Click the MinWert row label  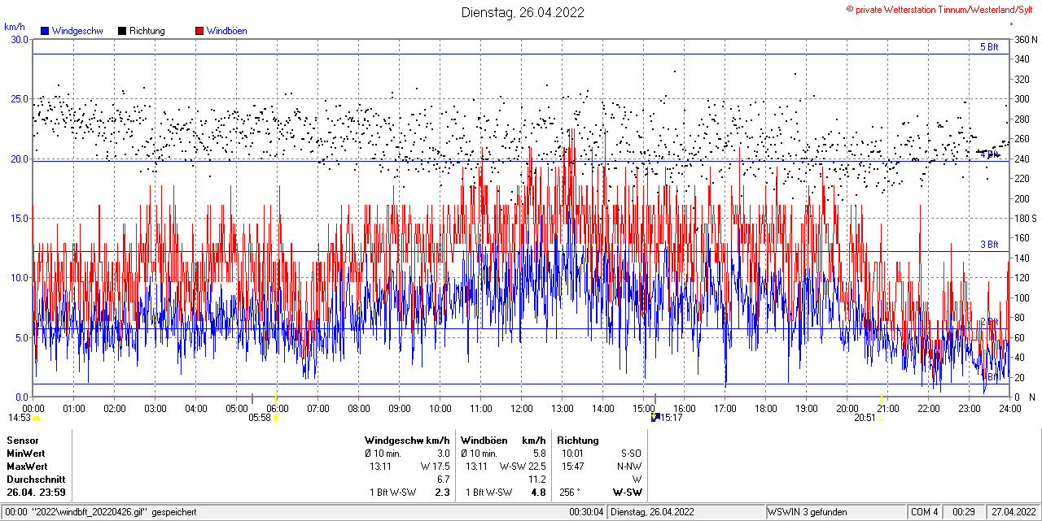[26, 453]
